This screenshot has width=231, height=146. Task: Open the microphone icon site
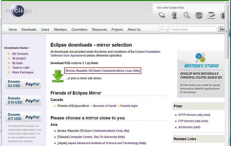point(174,15)
